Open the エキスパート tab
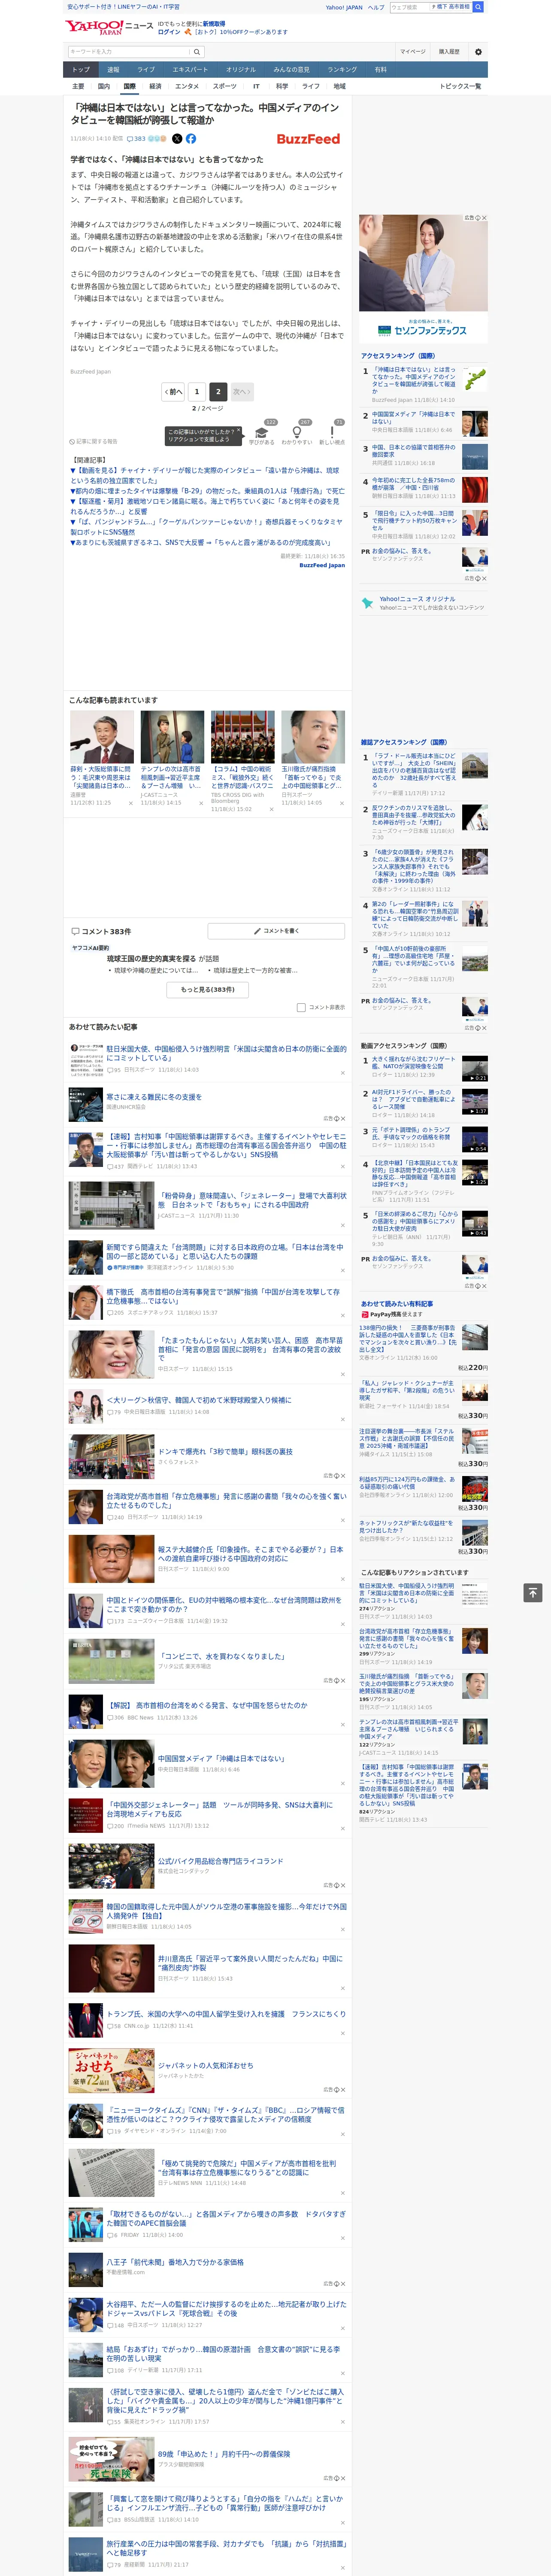The image size is (551, 2576). [190, 70]
